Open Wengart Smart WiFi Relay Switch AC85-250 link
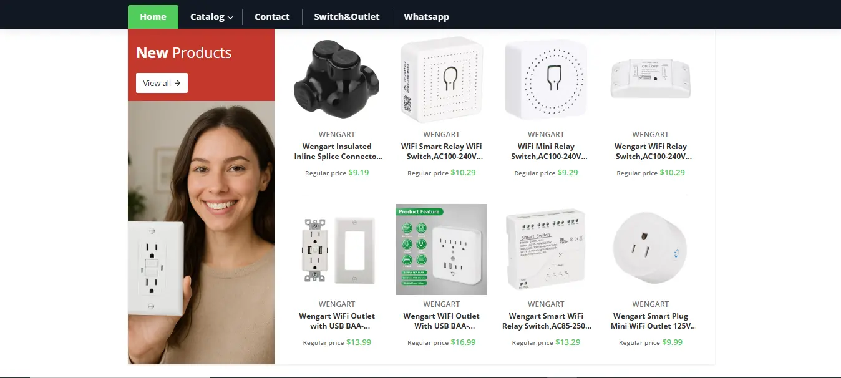 pyautogui.click(x=547, y=321)
